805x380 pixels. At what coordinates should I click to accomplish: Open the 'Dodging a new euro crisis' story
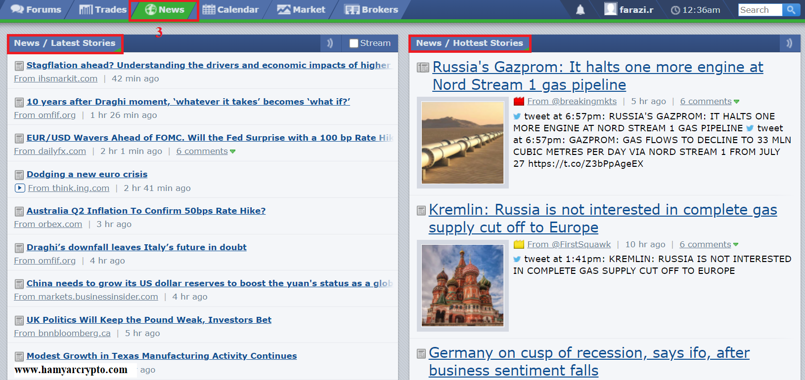87,174
